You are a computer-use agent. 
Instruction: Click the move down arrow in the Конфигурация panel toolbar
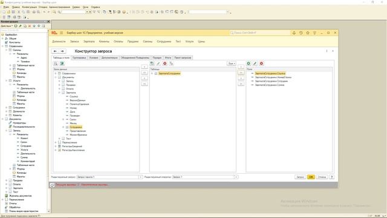click(x=39, y=26)
